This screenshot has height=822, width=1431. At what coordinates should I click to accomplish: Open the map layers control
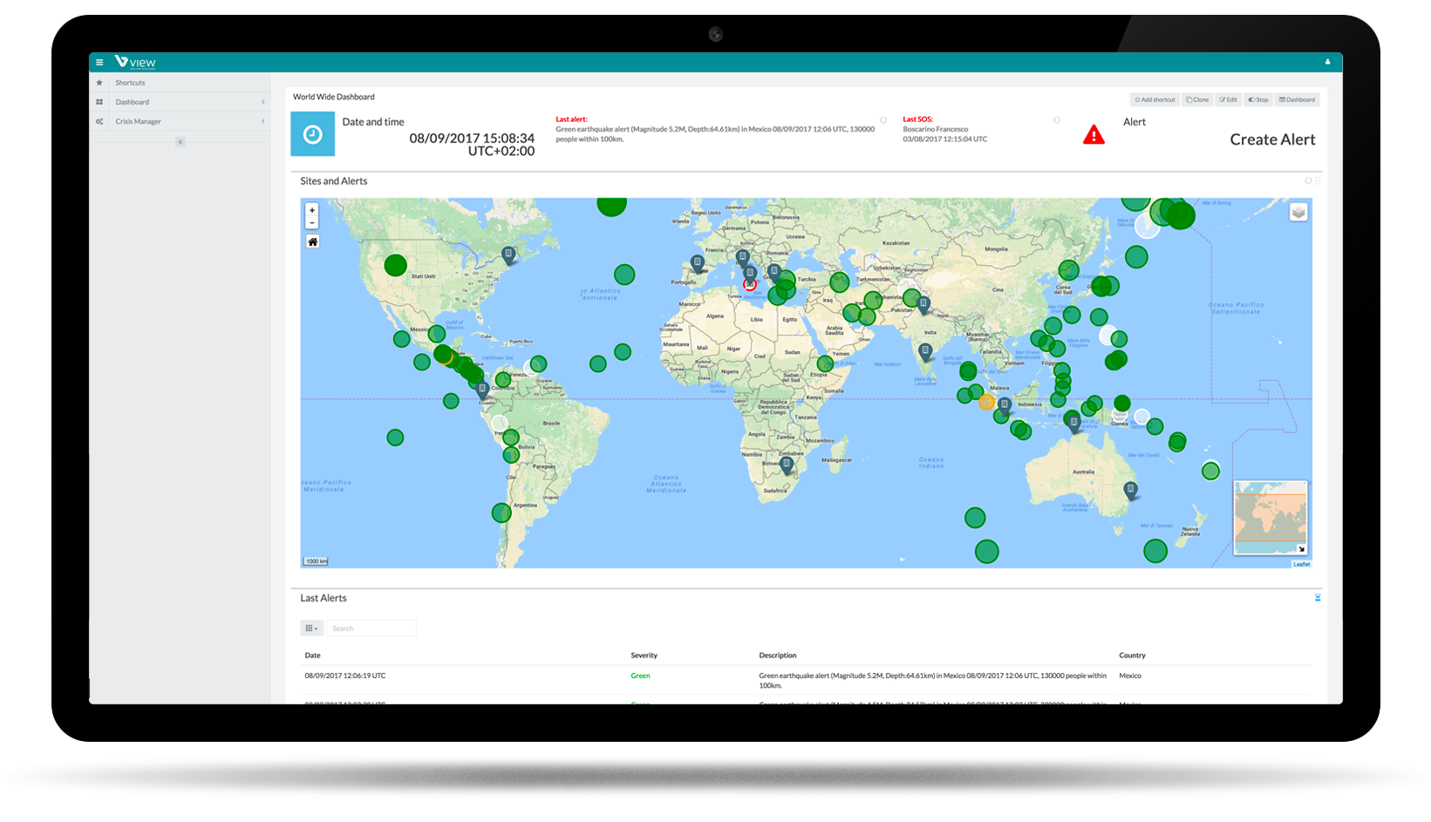click(x=1298, y=213)
